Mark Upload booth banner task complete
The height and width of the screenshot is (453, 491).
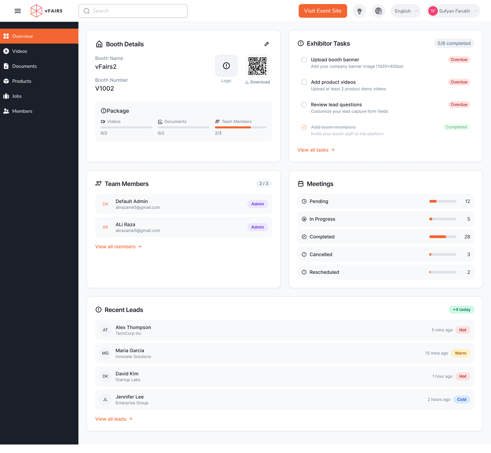pyautogui.click(x=304, y=60)
